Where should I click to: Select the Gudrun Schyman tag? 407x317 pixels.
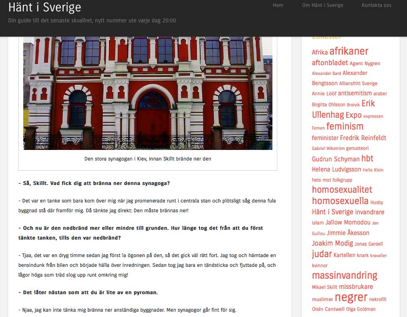tap(336, 159)
